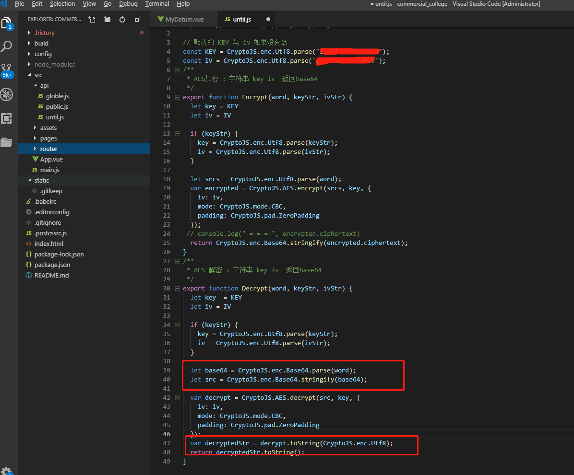The height and width of the screenshot is (475, 574).
Task: Open package-lock.json file
Action: pyautogui.click(x=84, y=254)
